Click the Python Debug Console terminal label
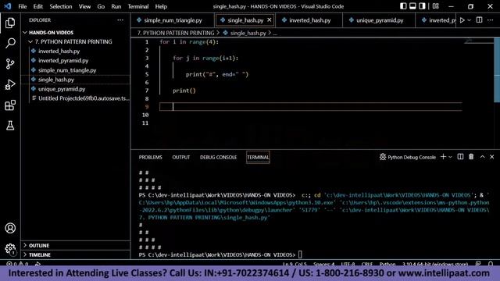 (408, 157)
